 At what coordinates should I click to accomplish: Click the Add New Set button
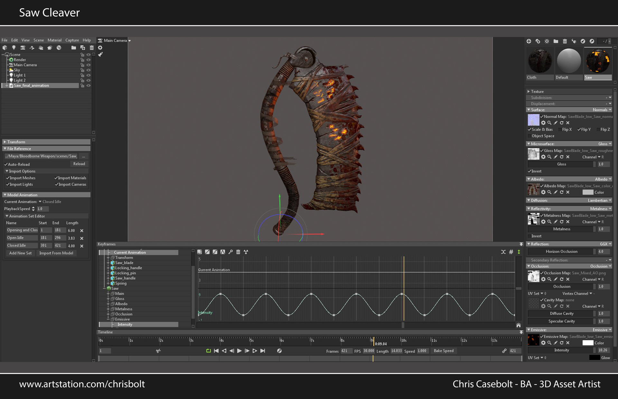[x=20, y=253]
